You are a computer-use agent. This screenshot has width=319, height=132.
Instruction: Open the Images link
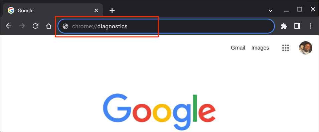(260, 48)
